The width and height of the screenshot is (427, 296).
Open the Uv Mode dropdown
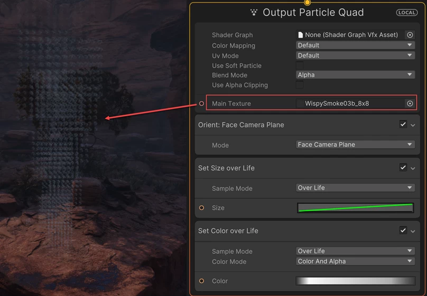(x=355, y=55)
